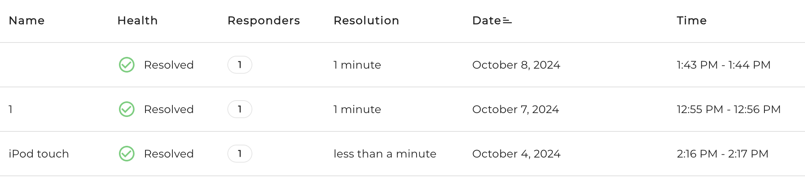
Task: Select the October 4, 2024 date cell
Action: point(516,154)
